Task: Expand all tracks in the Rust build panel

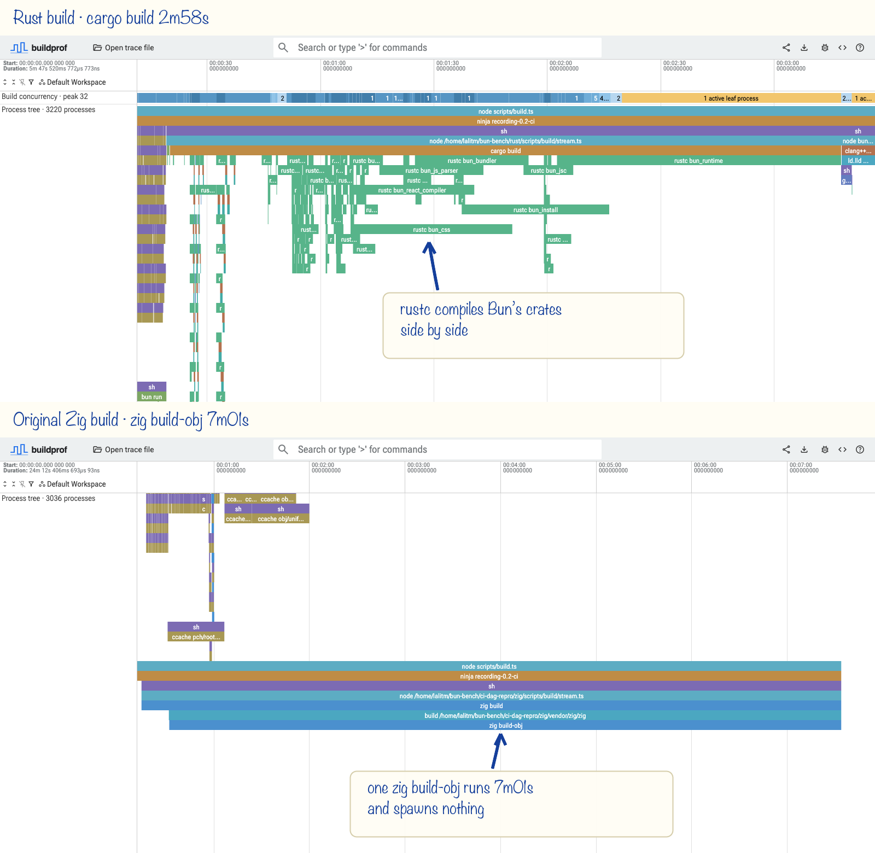Action: (5, 82)
